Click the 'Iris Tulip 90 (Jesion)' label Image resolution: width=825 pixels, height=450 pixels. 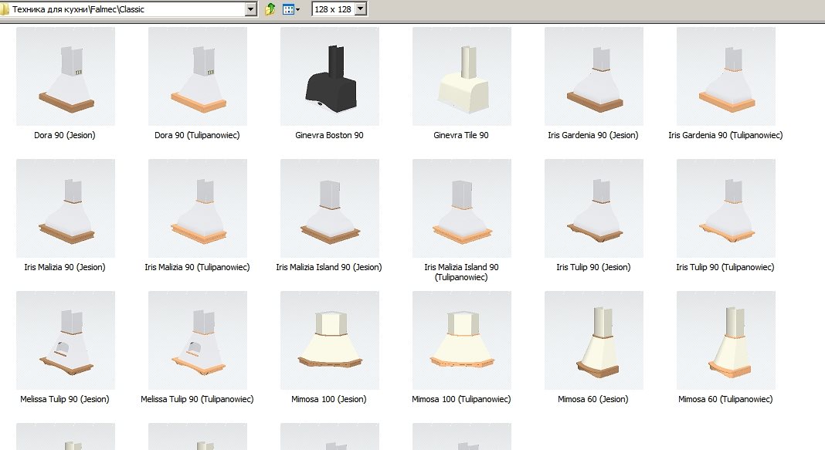(593, 267)
